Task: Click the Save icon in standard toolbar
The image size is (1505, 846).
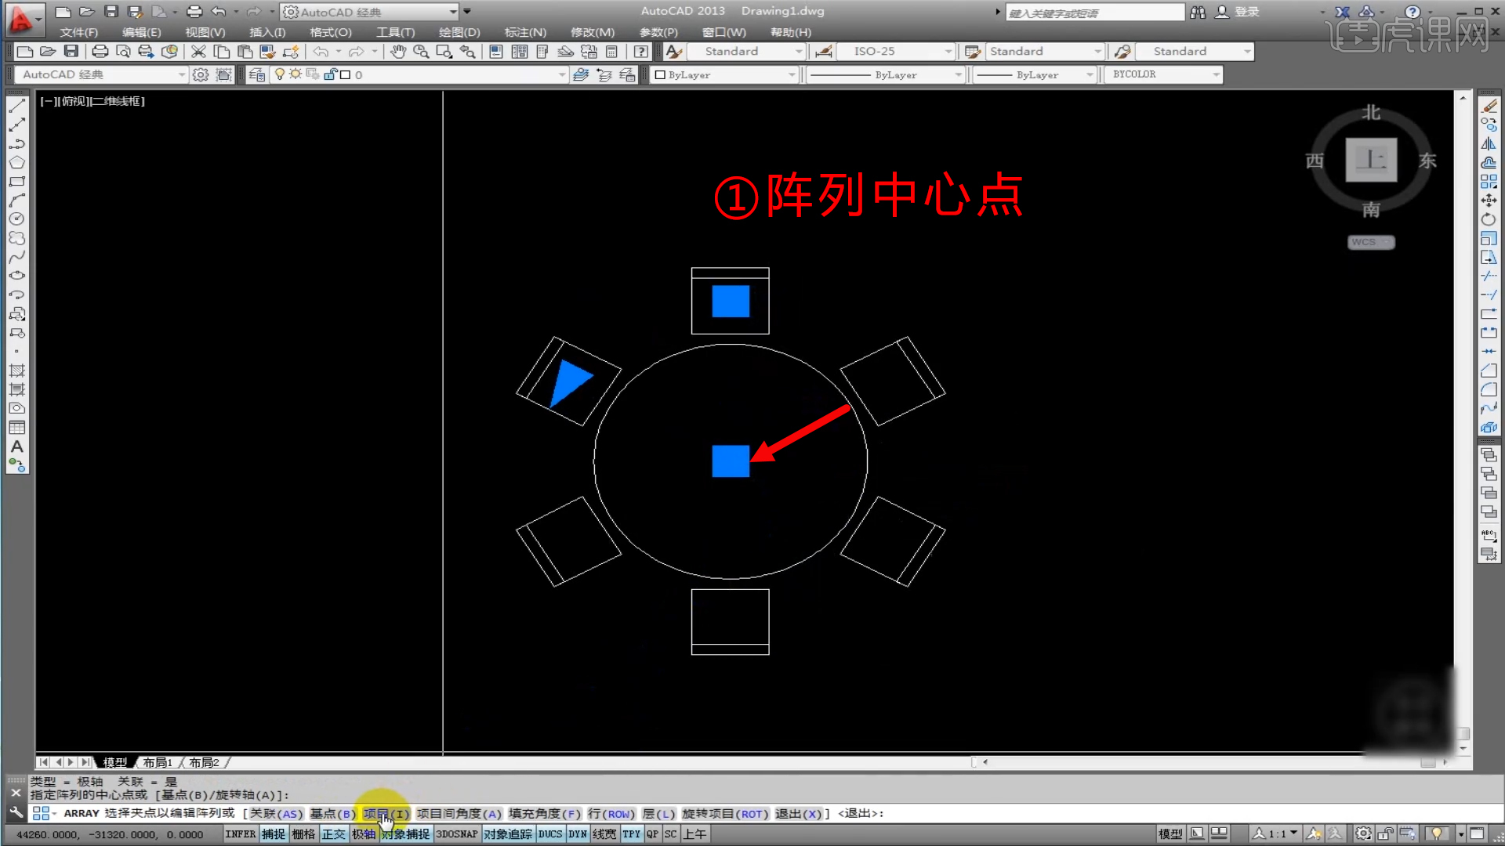Action: pos(71,52)
